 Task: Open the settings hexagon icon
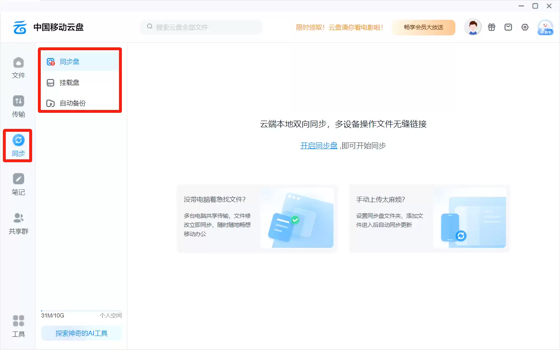pyautogui.click(x=525, y=27)
